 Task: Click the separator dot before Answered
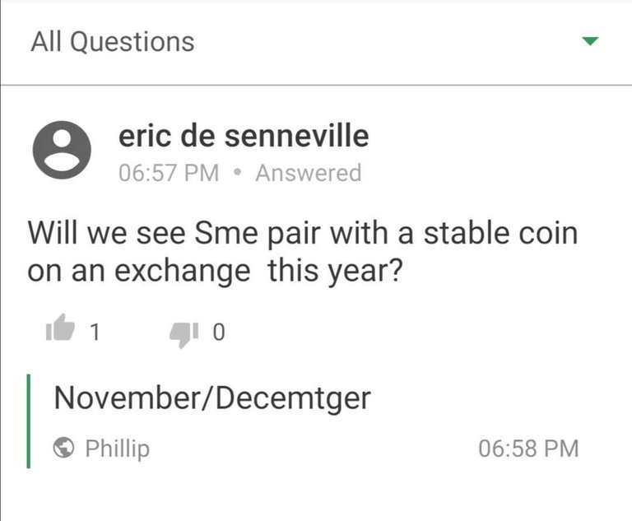tap(237, 173)
